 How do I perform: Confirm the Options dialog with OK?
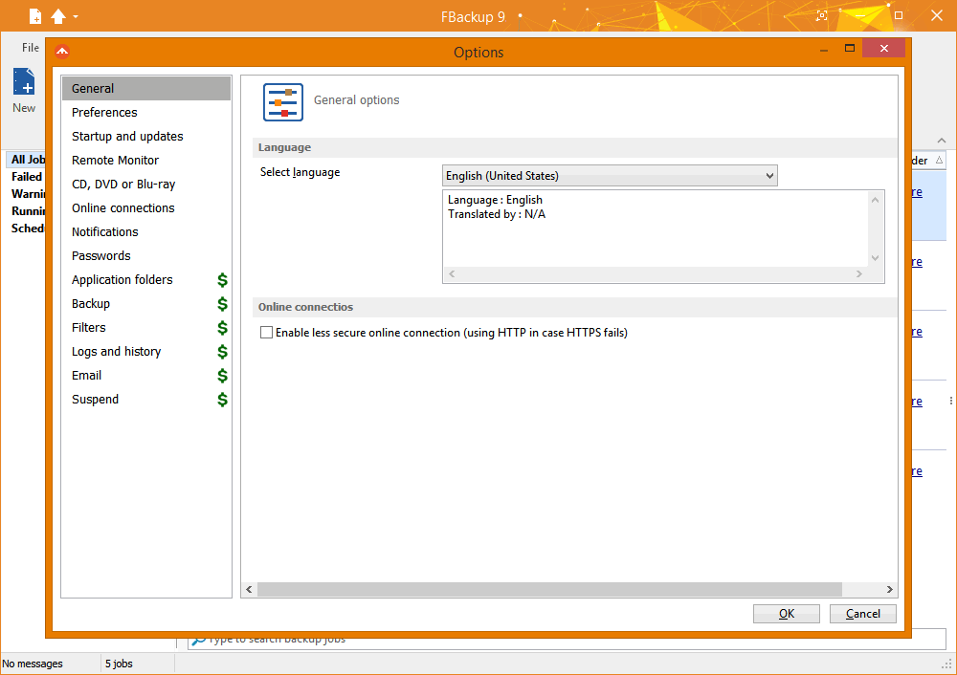click(x=786, y=614)
